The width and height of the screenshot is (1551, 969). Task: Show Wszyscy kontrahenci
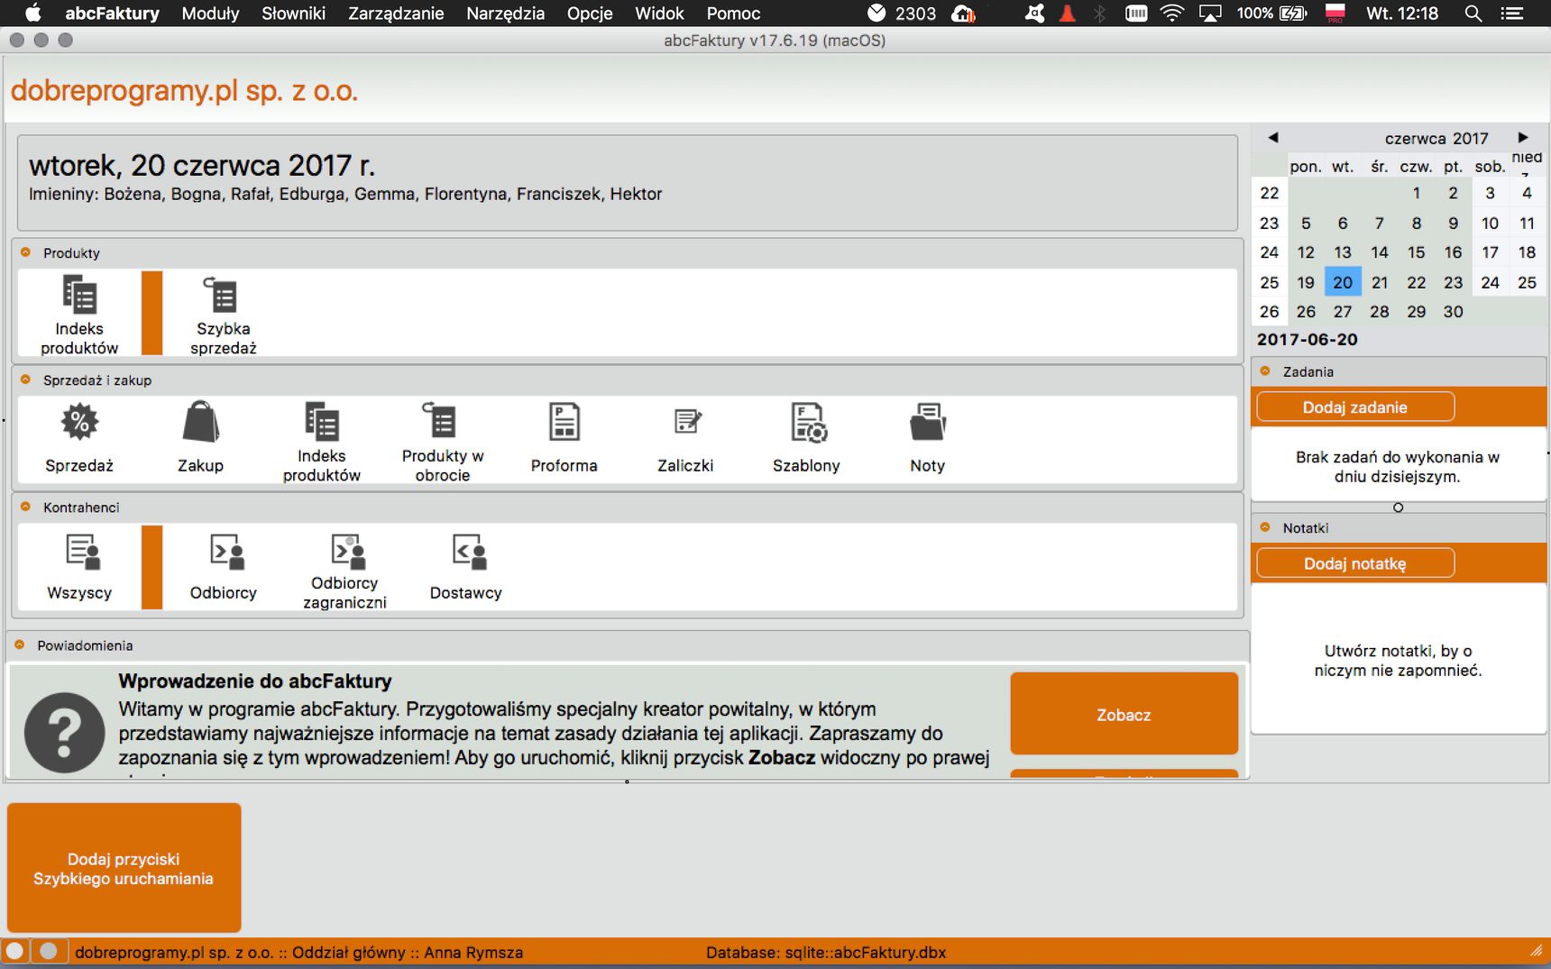coord(79,566)
